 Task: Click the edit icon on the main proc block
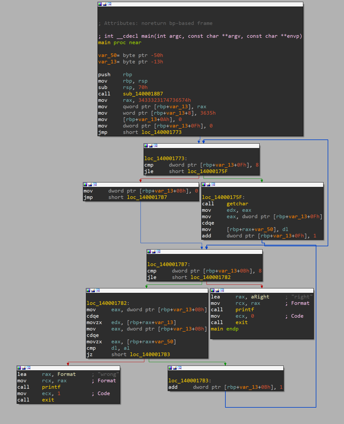pos(105,4)
